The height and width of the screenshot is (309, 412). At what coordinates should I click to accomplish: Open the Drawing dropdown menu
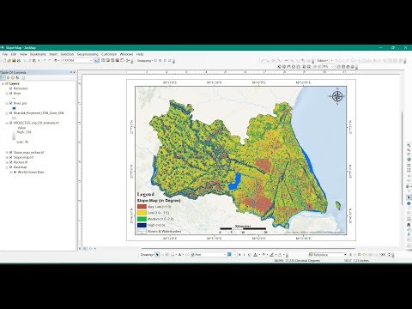pos(148,254)
